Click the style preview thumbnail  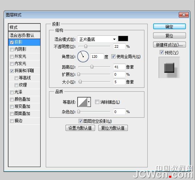point(169,68)
